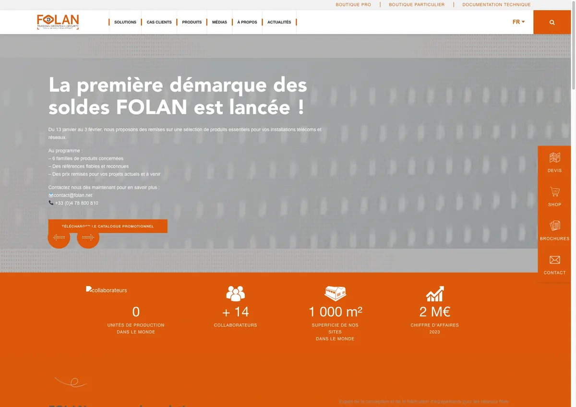
Task: Open the Devis map icon
Action: [554, 157]
